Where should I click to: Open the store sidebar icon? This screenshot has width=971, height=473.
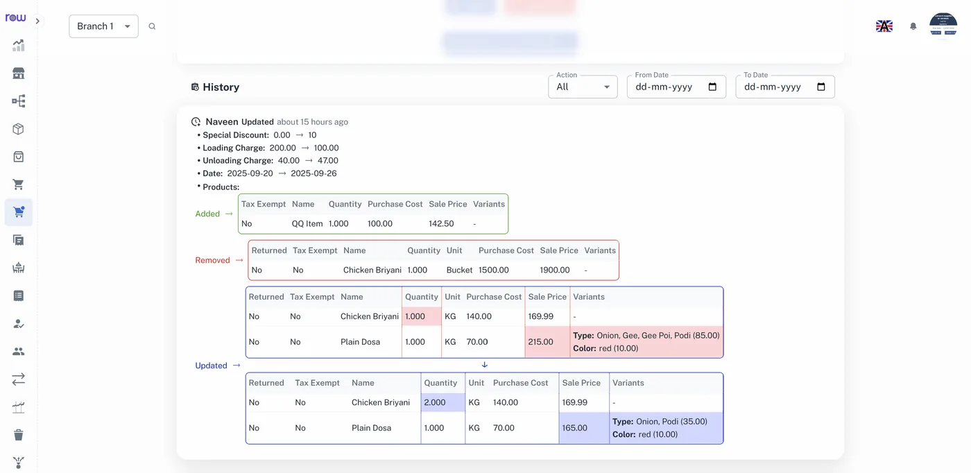tap(19, 74)
